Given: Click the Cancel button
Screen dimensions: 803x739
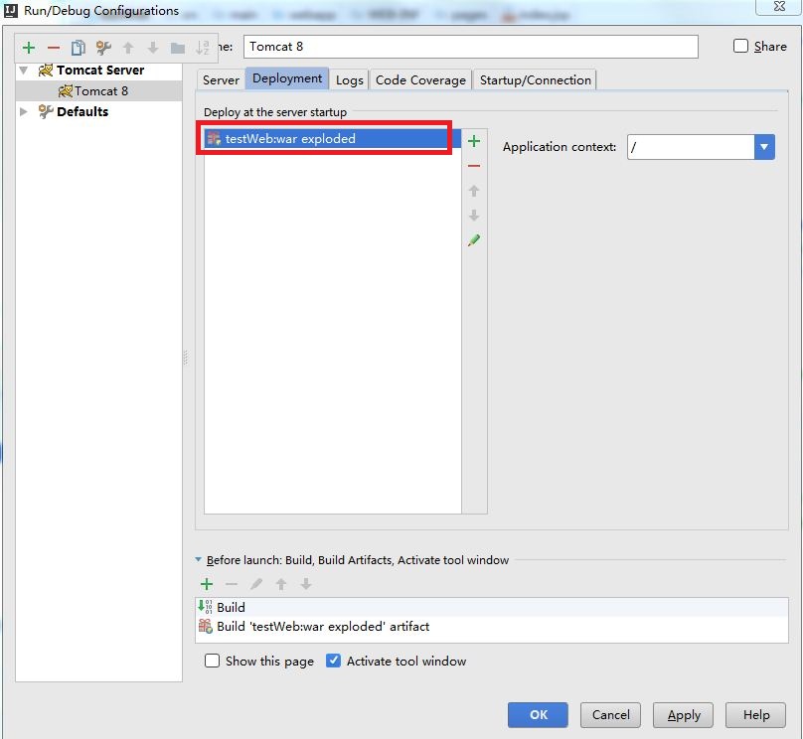Looking at the screenshot, I should (610, 714).
